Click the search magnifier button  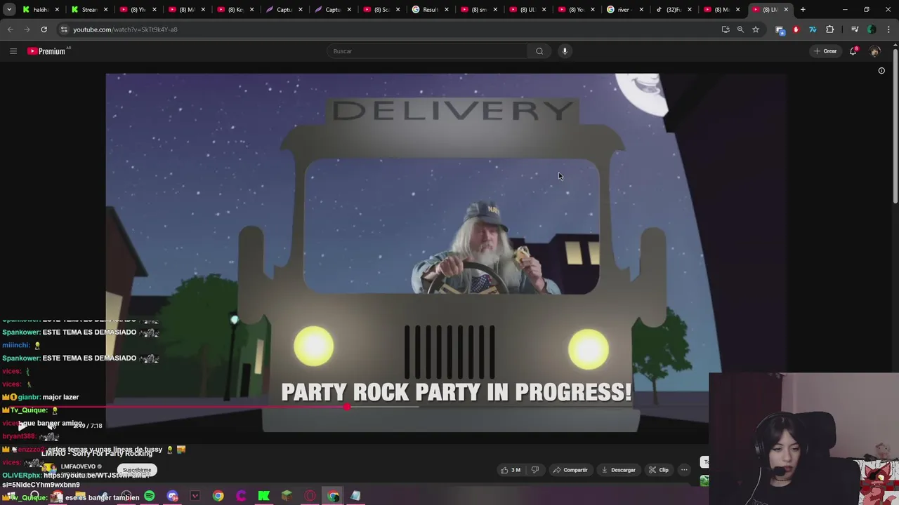539,51
